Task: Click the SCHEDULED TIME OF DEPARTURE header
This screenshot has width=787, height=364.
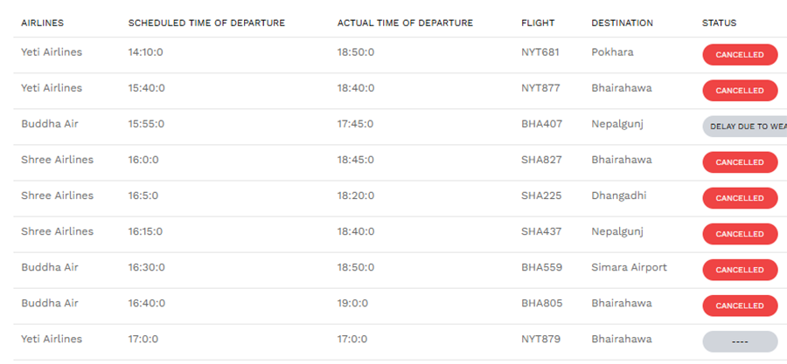Action: point(206,23)
